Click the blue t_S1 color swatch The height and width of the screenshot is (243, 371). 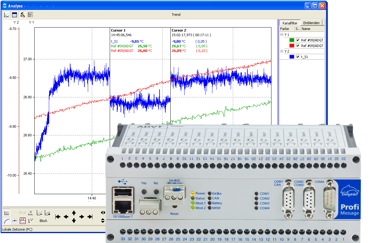[292, 57]
